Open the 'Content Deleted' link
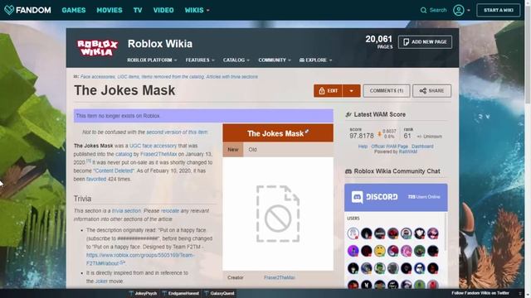Image resolution: width=531 pixels, height=298 pixels. coord(114,171)
